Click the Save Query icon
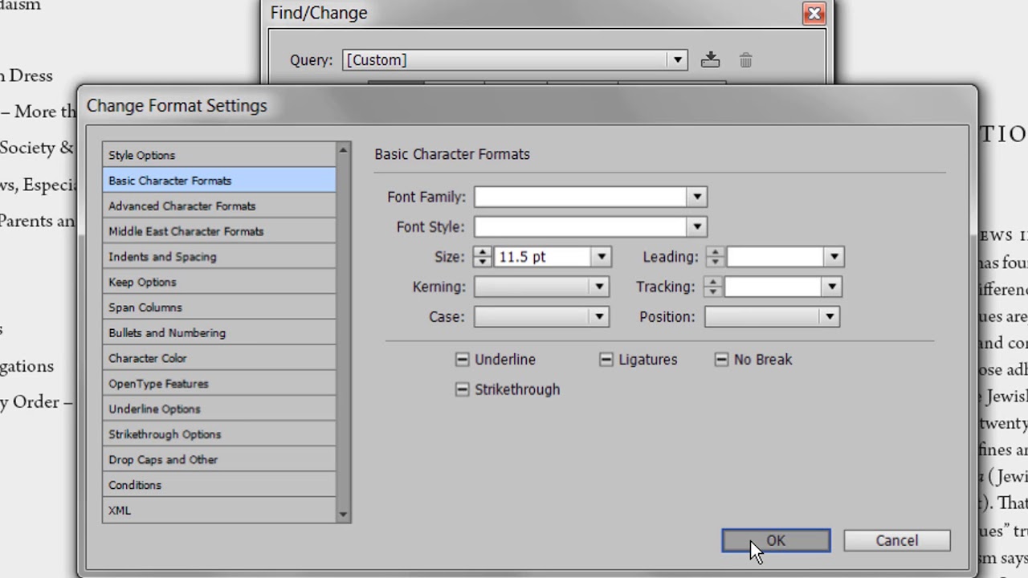The image size is (1028, 578). (710, 60)
